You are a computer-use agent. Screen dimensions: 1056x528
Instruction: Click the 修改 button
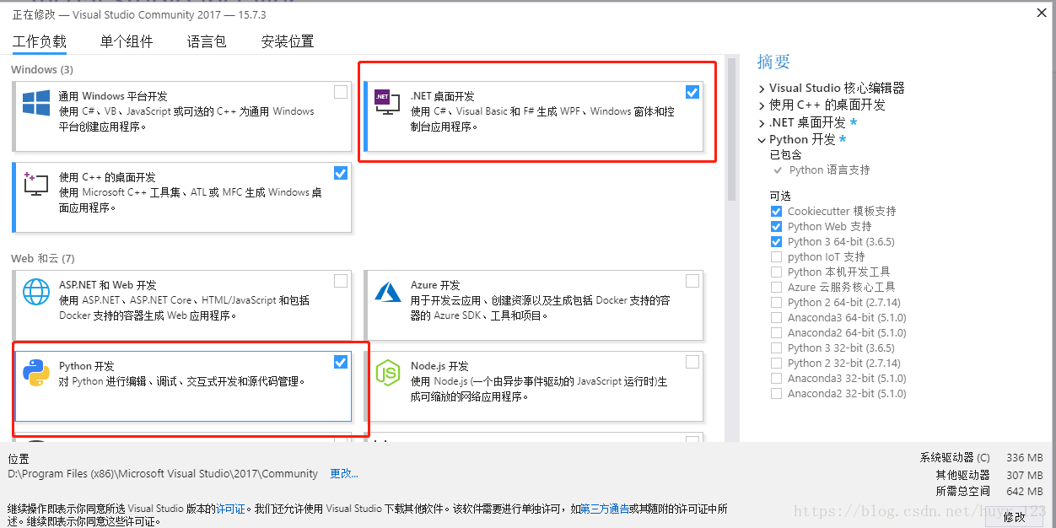coord(1015,517)
